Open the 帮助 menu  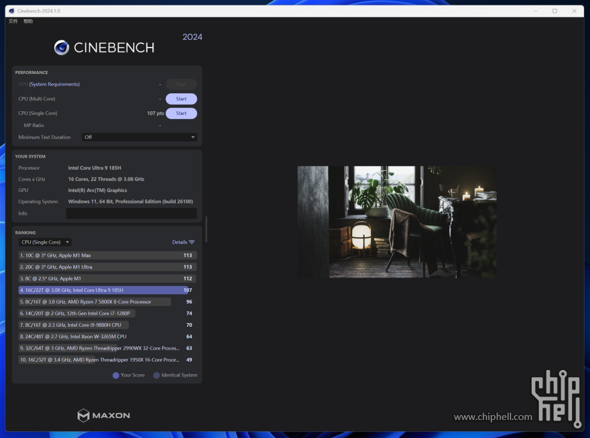[x=28, y=22]
